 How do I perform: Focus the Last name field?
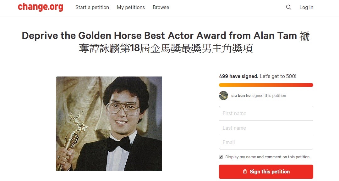pos(266,128)
